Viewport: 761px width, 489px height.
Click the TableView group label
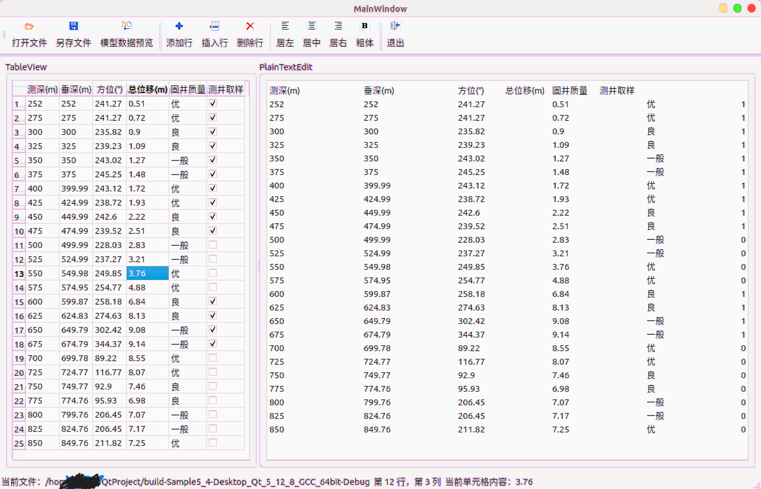tap(26, 67)
